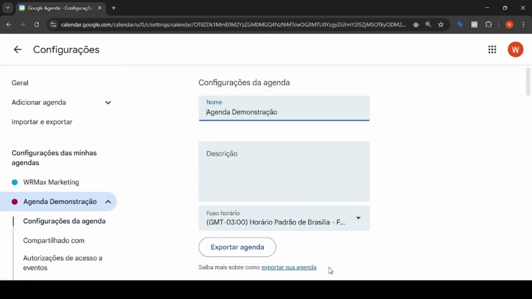Image resolution: width=532 pixels, height=299 pixels.
Task: Open the exportar sua agenda link
Action: tap(289, 267)
